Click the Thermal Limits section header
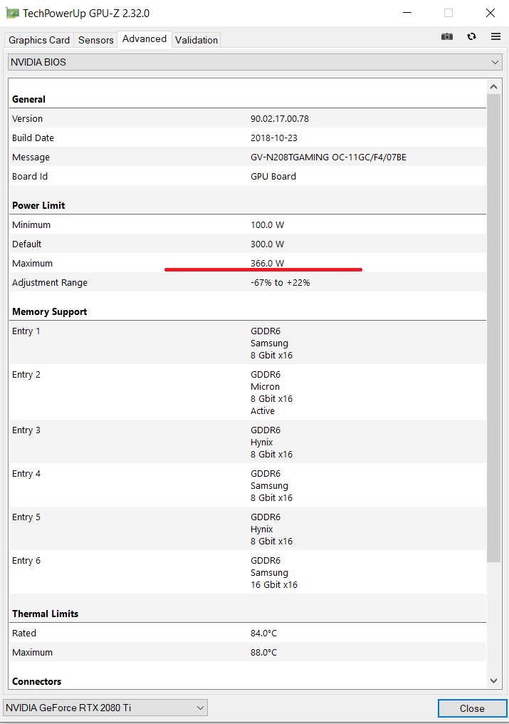Viewport: 509px width, 724px height. click(46, 614)
